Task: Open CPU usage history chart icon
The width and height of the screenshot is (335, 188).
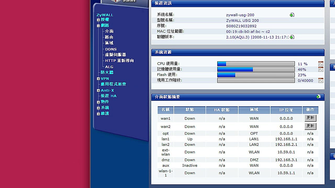Action: pyautogui.click(x=321, y=64)
